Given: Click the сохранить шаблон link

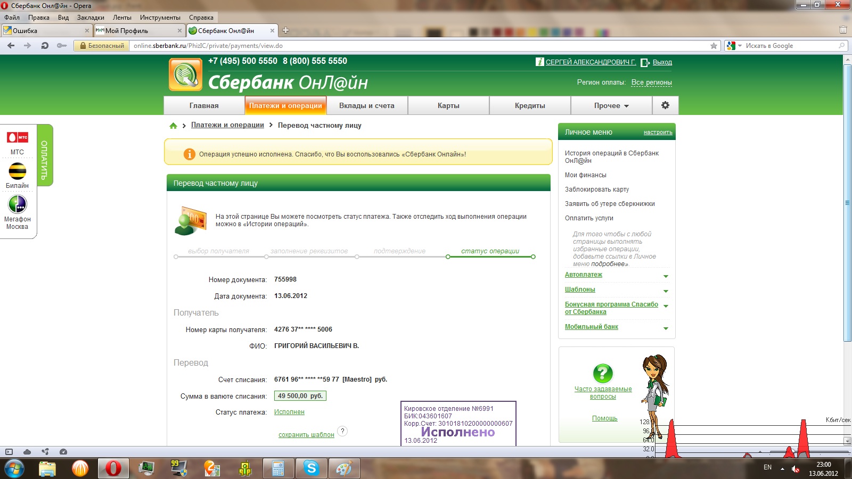Looking at the screenshot, I should [x=306, y=435].
